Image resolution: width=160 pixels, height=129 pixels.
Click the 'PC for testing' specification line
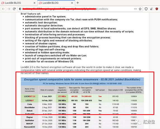82,83
